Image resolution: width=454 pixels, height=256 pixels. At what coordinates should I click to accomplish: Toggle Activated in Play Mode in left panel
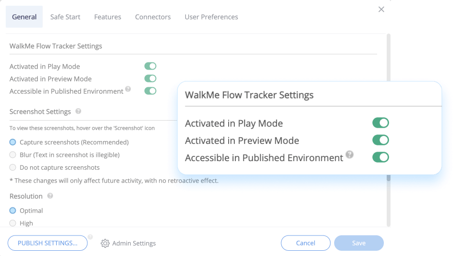click(x=150, y=66)
